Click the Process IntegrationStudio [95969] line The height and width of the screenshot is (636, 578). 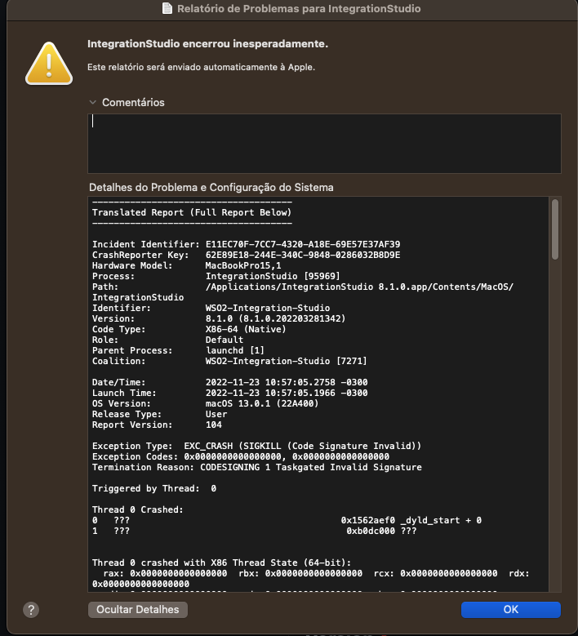216,276
